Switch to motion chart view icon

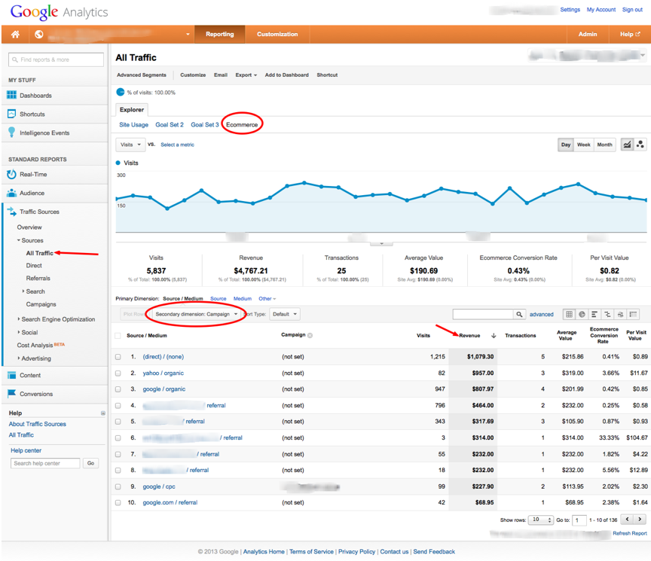pyautogui.click(x=640, y=145)
